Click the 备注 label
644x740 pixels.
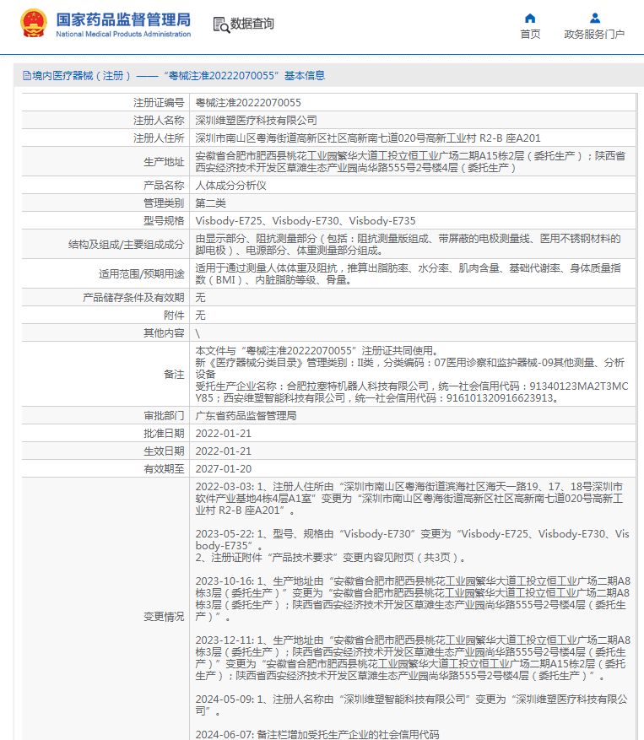[x=174, y=375]
